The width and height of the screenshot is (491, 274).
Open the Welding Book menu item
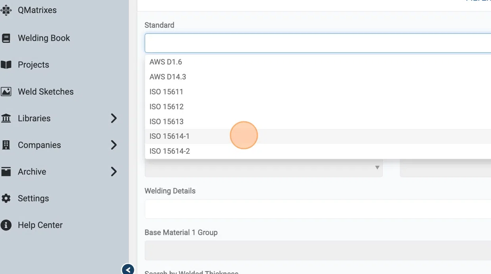[x=44, y=38]
